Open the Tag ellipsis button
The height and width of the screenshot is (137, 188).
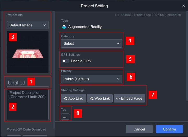point(64,117)
